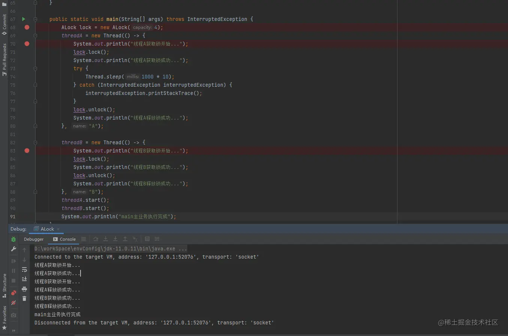Click the folder icon in left stripe
The height and width of the screenshot is (336, 508).
(4, 4)
